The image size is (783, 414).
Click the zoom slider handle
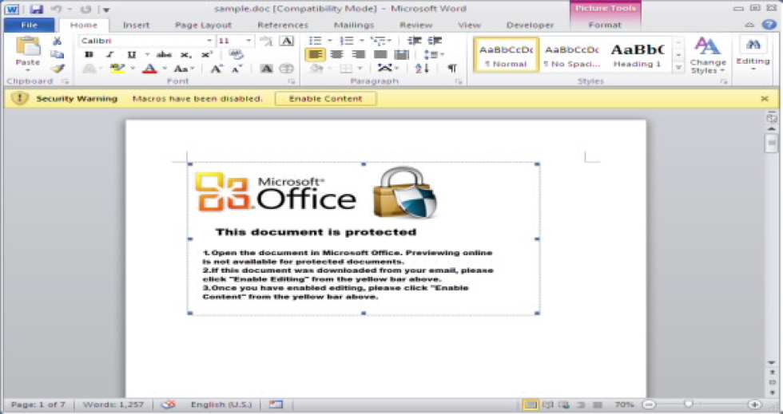(x=688, y=404)
